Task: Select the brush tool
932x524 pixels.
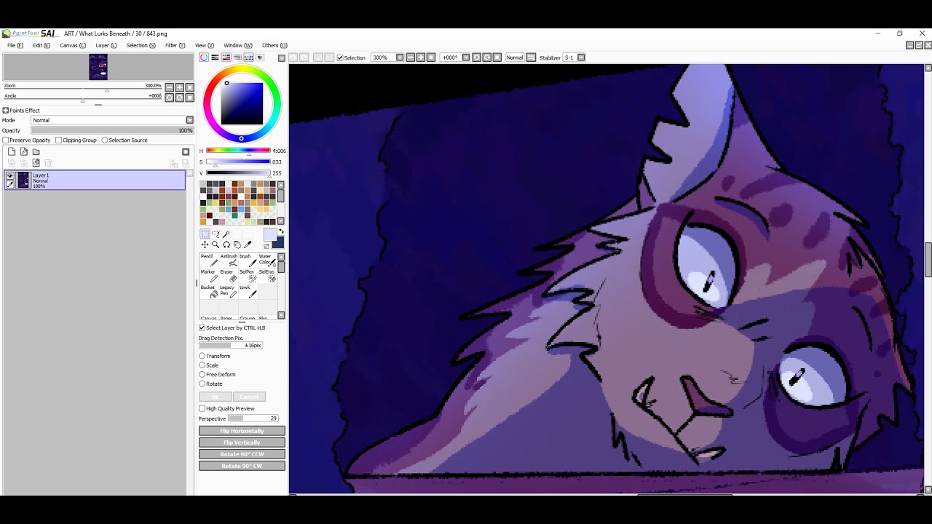Action: click(x=248, y=261)
